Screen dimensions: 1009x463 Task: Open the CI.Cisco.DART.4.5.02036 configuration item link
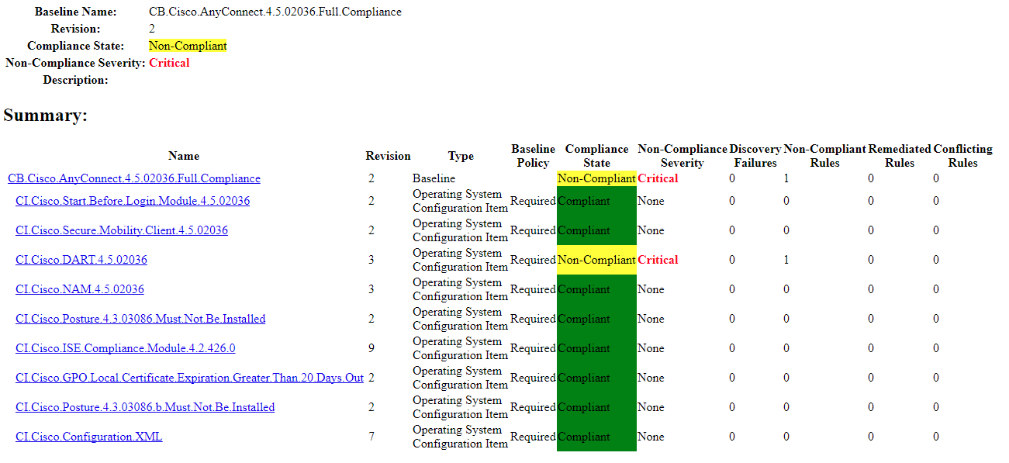click(81, 260)
